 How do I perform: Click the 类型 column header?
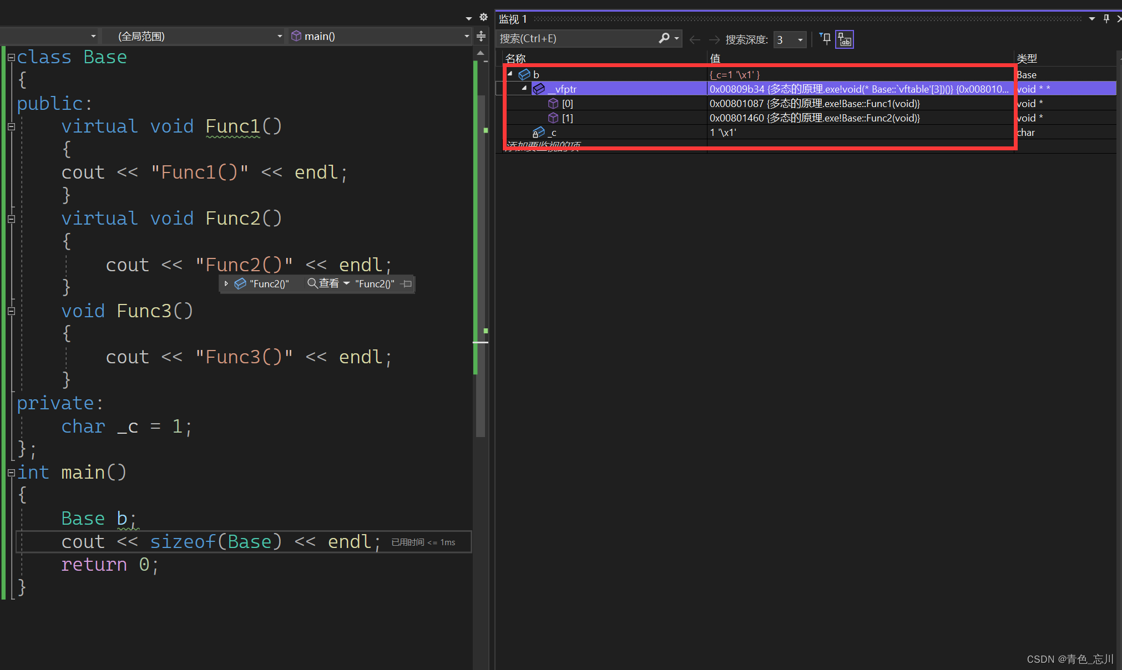pyautogui.click(x=1027, y=58)
